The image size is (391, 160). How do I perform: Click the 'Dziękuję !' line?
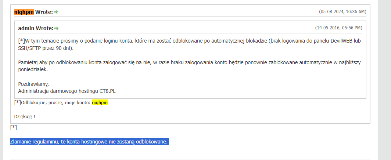25,116
